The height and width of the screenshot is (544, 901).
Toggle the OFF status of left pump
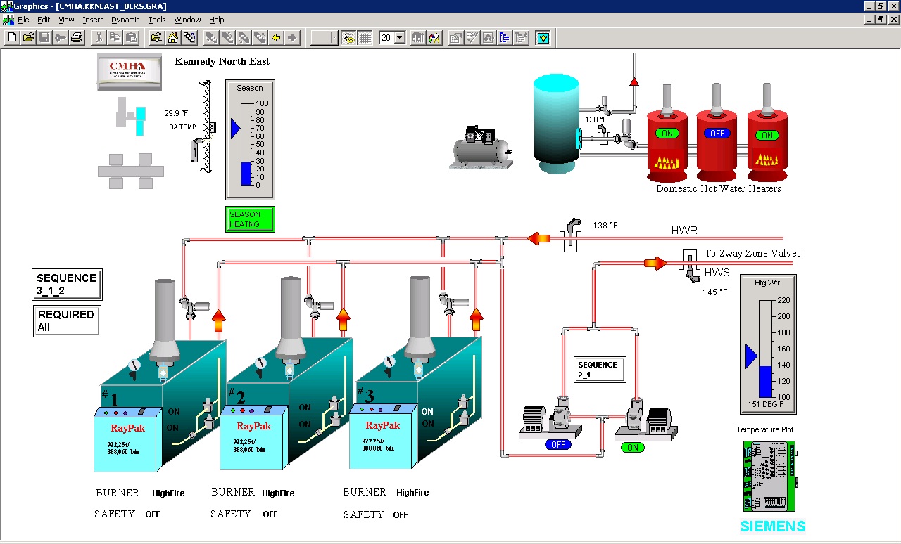(558, 445)
